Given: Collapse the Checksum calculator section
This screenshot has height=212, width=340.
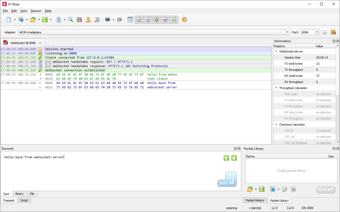Looking at the screenshot, I should point(276,125).
